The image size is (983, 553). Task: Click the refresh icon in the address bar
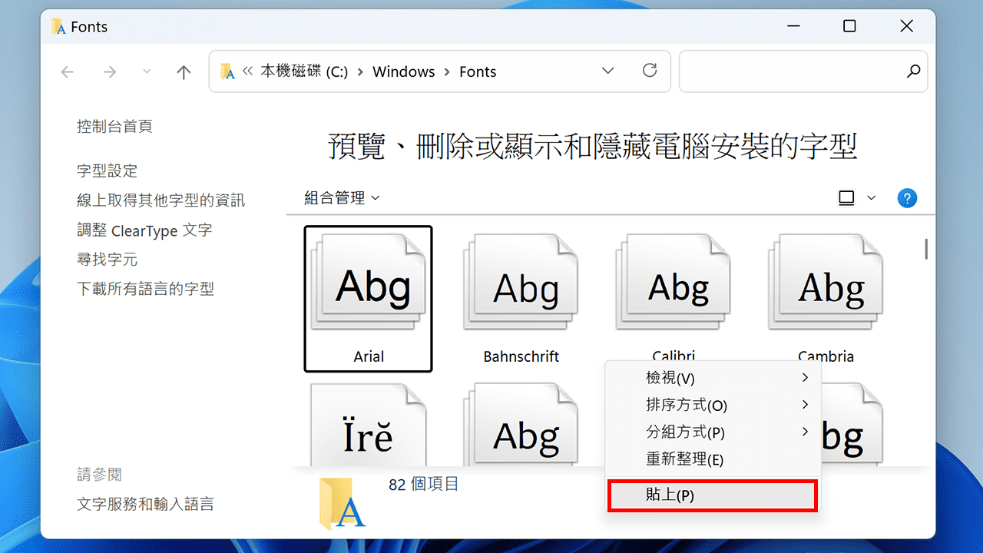click(x=650, y=71)
